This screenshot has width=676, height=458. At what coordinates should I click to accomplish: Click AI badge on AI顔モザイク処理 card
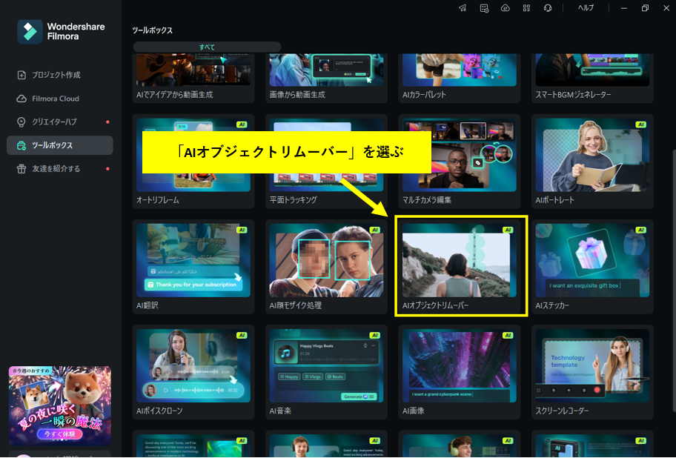[x=374, y=230]
